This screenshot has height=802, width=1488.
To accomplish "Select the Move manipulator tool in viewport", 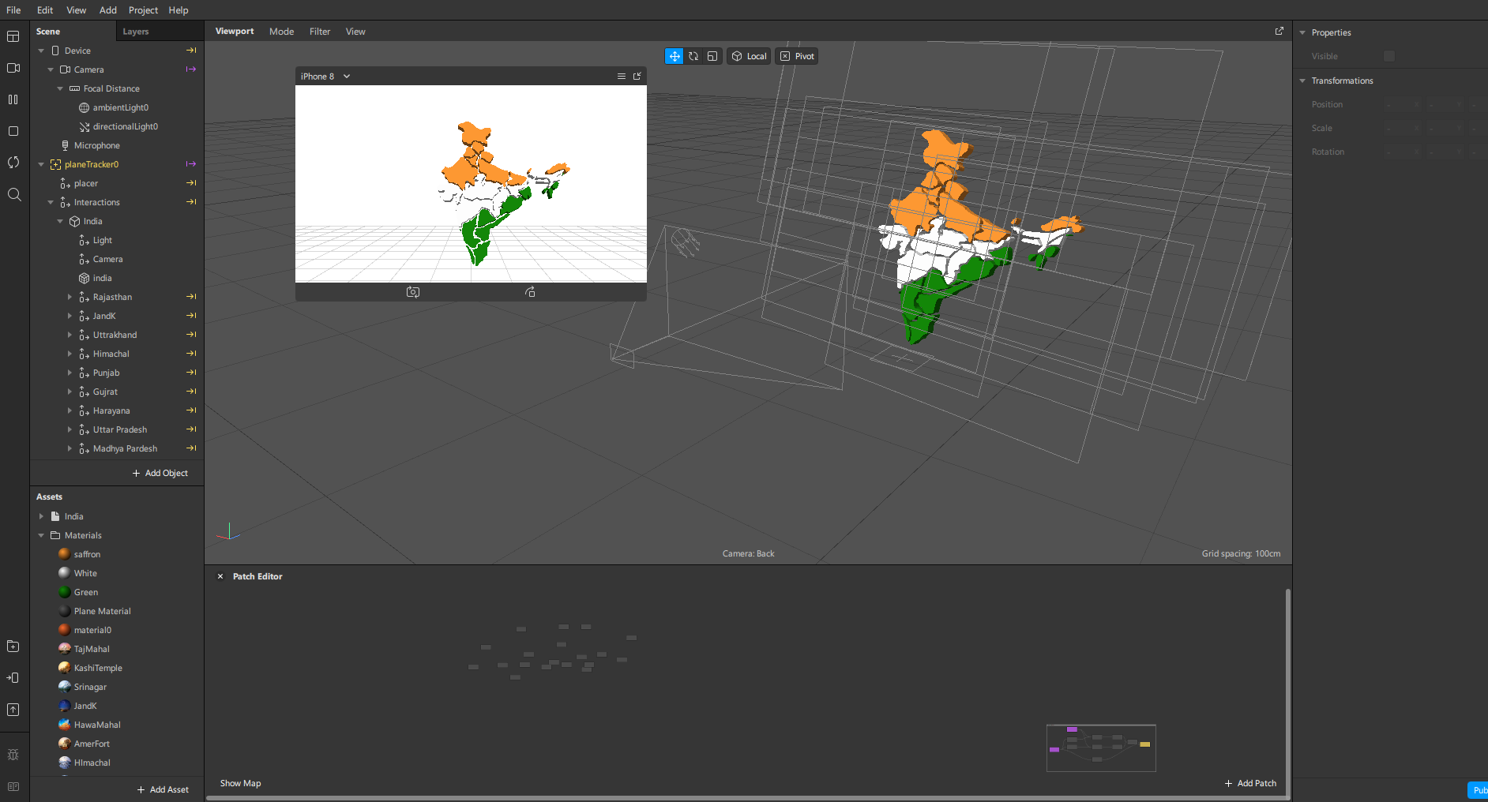I will point(674,56).
